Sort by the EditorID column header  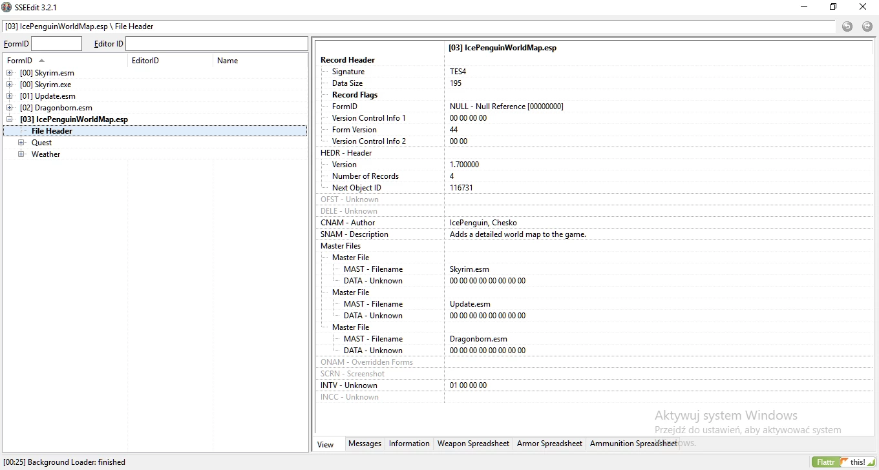tap(171, 61)
